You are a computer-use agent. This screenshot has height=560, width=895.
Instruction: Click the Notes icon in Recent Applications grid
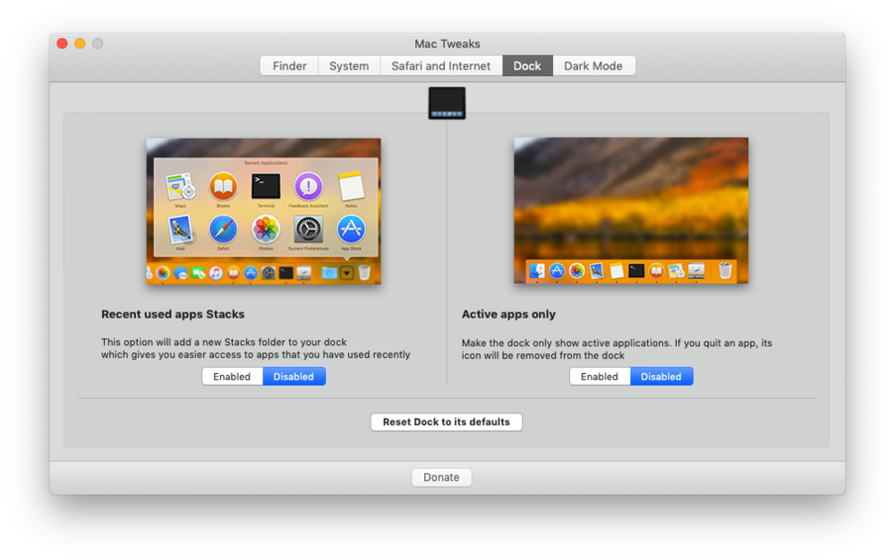351,187
